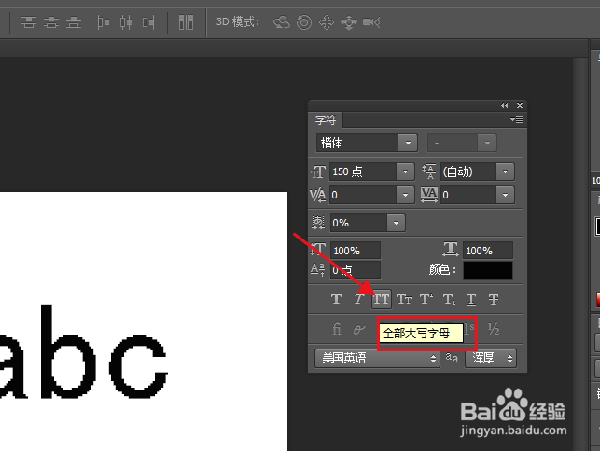Open the Character panel flyout menu
The height and width of the screenshot is (451, 600).
(x=517, y=120)
